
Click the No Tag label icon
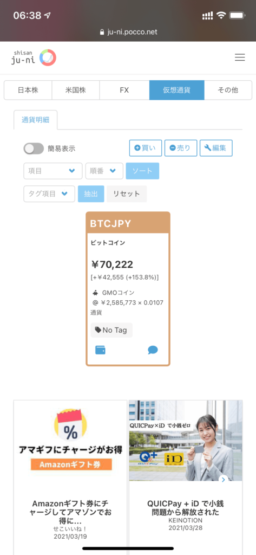tap(98, 330)
